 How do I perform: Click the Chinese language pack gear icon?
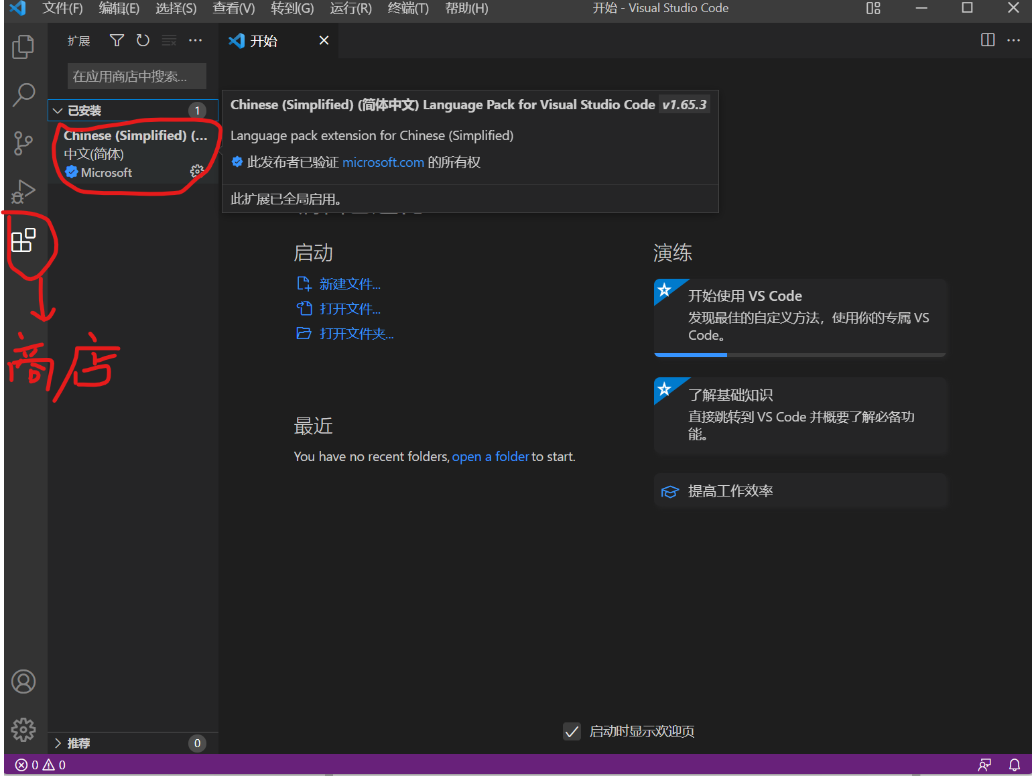point(196,172)
